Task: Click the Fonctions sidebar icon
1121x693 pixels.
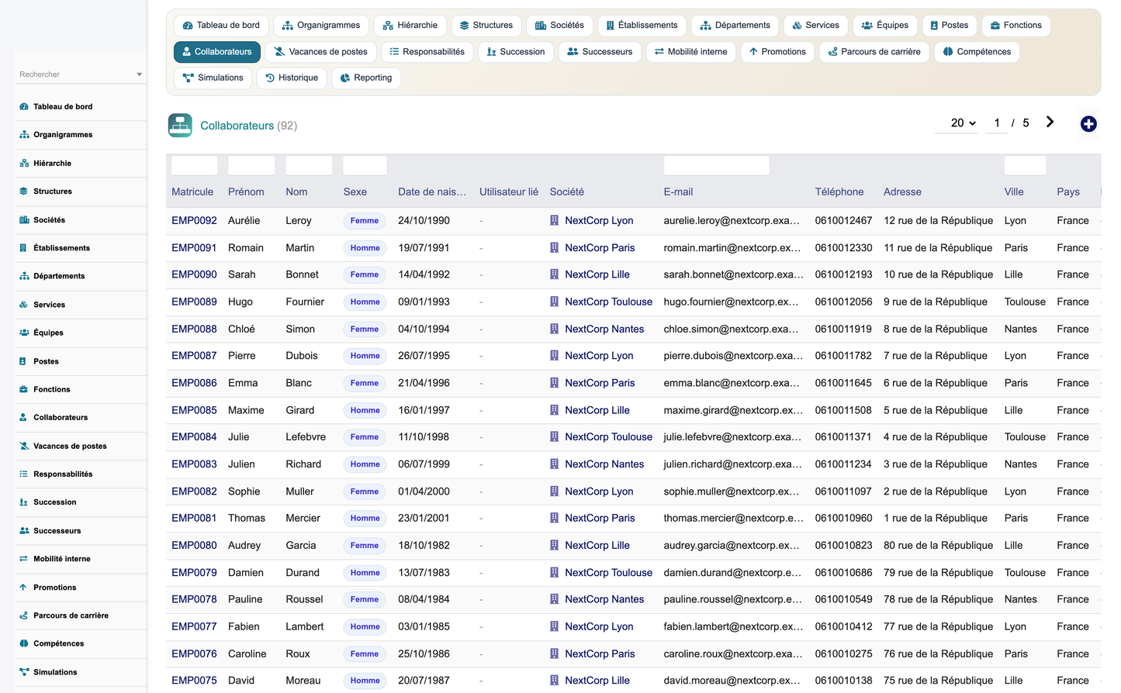Action: [x=24, y=389]
